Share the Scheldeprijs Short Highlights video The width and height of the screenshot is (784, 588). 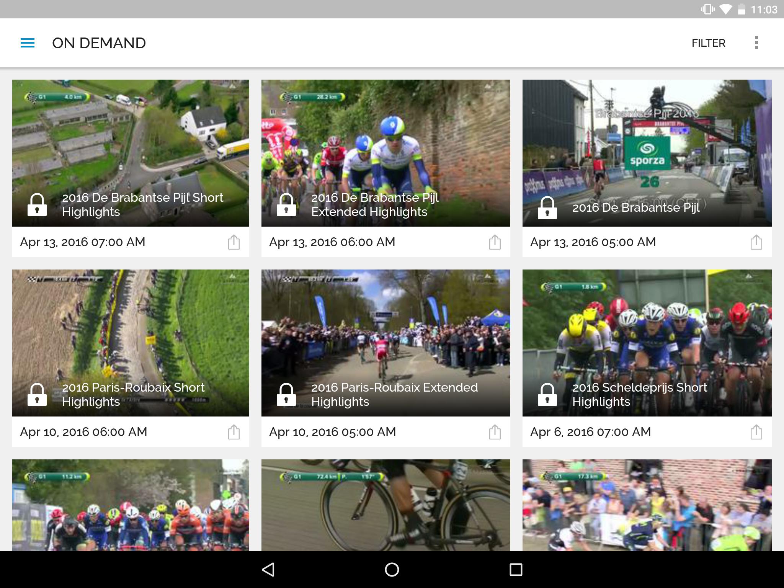(x=756, y=432)
